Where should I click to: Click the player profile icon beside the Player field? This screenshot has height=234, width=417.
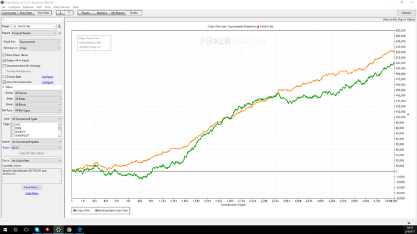(60, 26)
